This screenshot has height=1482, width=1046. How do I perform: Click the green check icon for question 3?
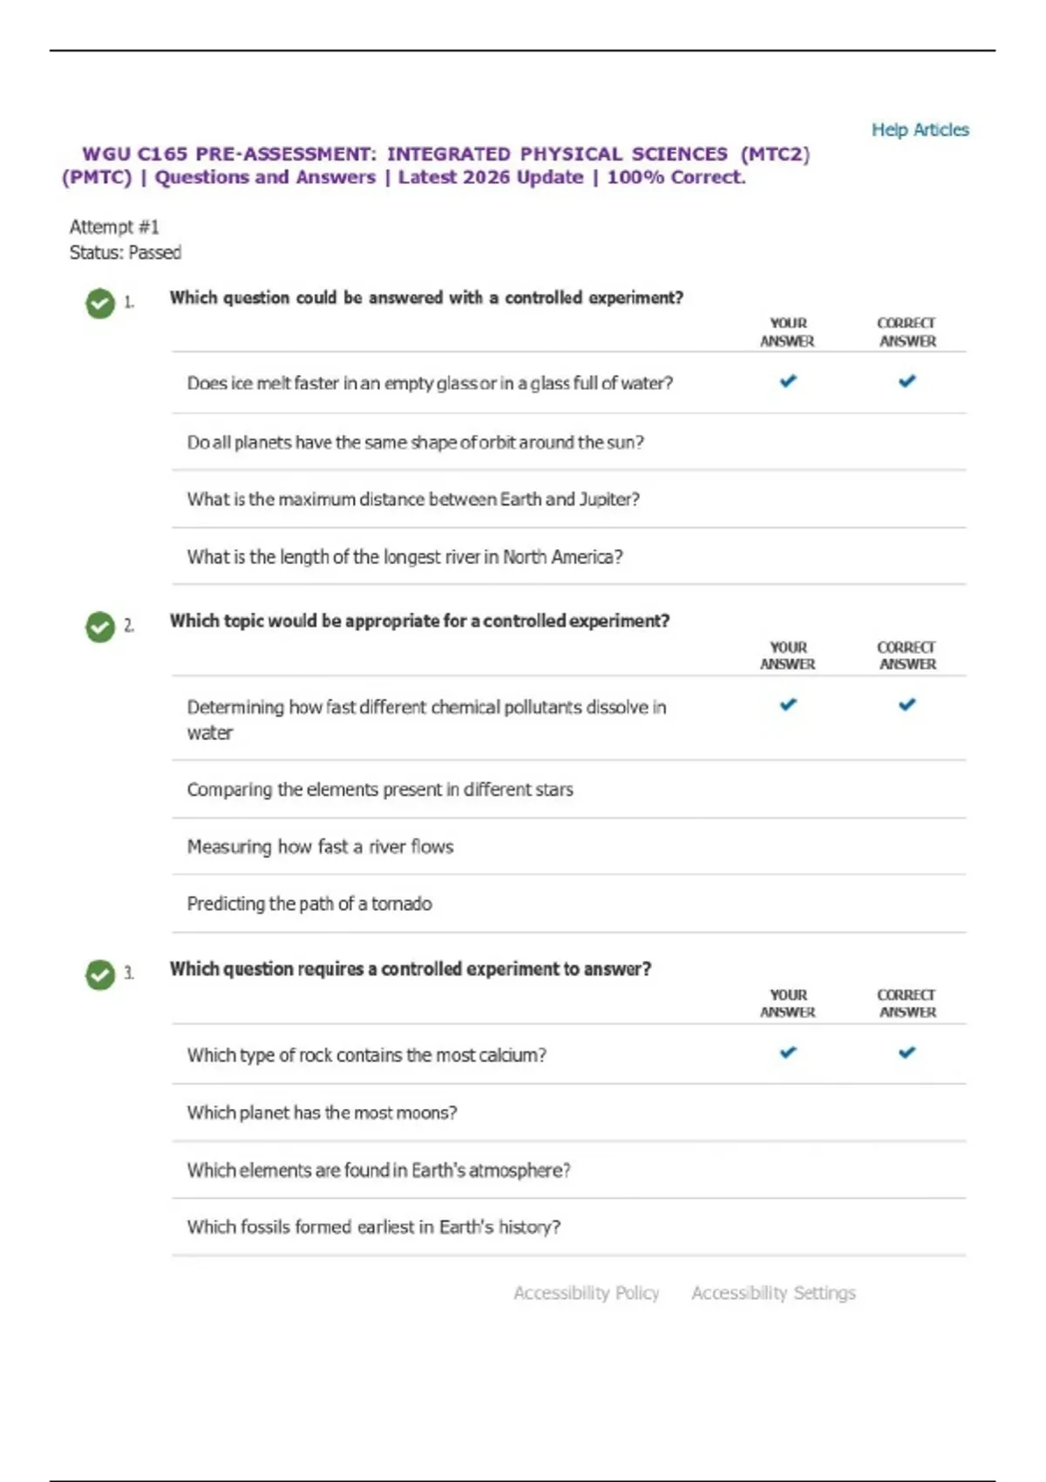coord(100,975)
